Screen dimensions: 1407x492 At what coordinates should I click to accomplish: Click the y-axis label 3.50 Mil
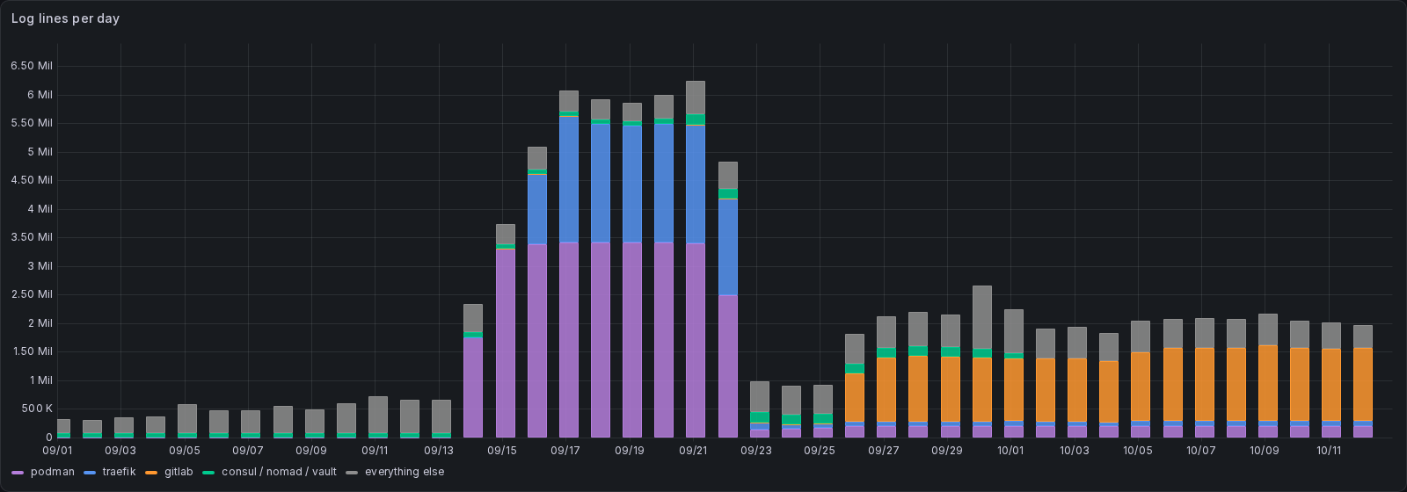tap(32, 237)
